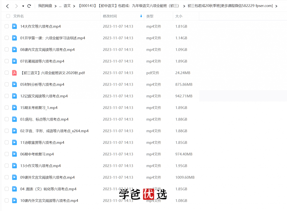Open 我的网盘 in the breadcrumb

[45, 6]
